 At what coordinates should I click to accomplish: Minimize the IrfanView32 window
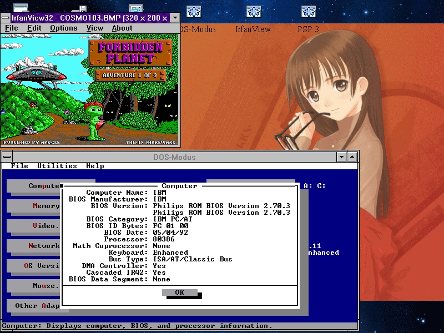point(175,18)
